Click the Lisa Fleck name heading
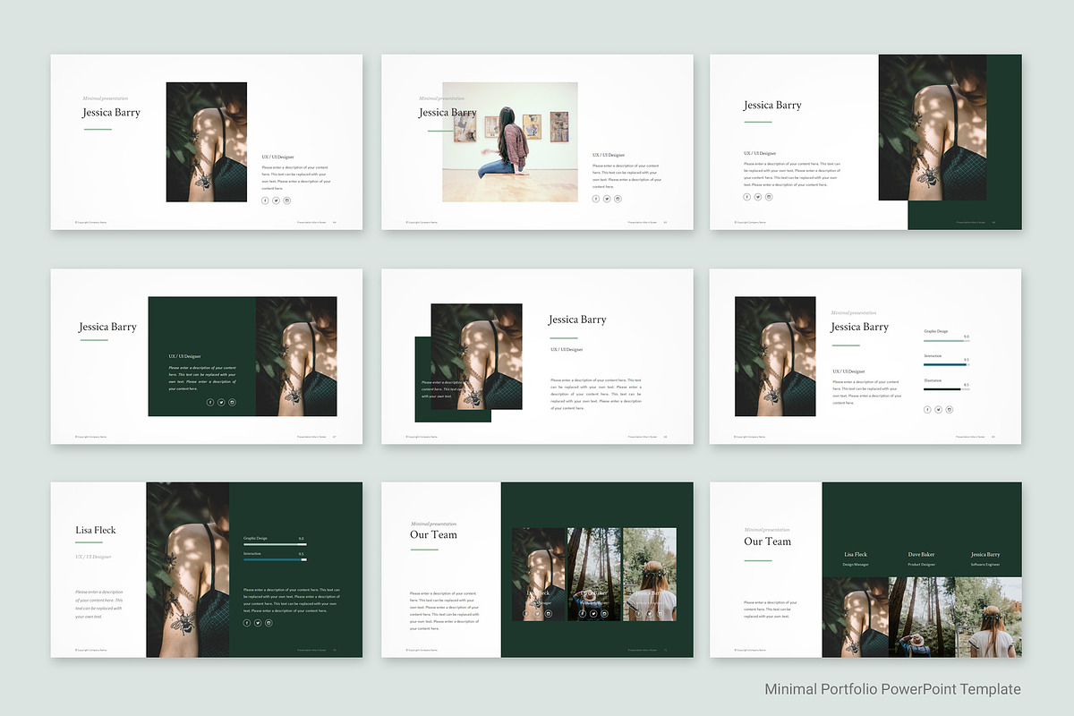 [x=96, y=530]
